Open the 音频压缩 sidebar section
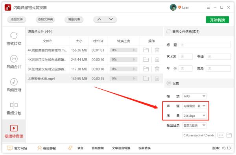Image resolution: width=236 pixels, height=155 pixels. click(x=14, y=85)
